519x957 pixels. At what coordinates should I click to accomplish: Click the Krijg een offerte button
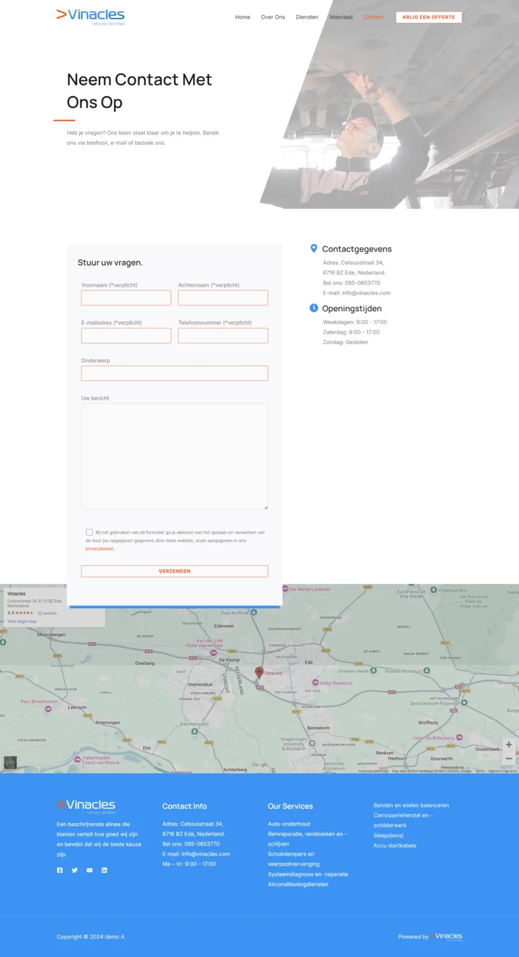[x=429, y=17]
